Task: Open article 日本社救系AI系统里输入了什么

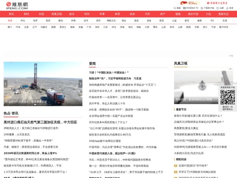Action: pyautogui.click(x=108, y=122)
